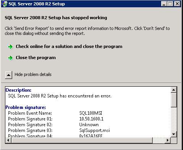Choose Close the program option
Image resolution: width=183 pixels, height=150 pixels.
36,58
